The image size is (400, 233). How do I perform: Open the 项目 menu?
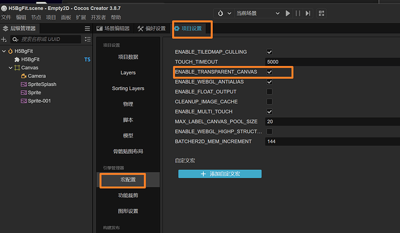pyautogui.click(x=51, y=17)
